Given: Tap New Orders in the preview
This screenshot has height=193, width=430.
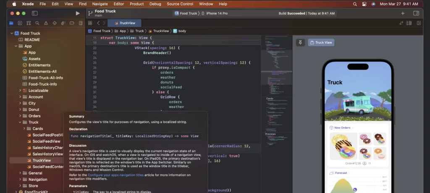Looking at the screenshot, I should point(342,128).
